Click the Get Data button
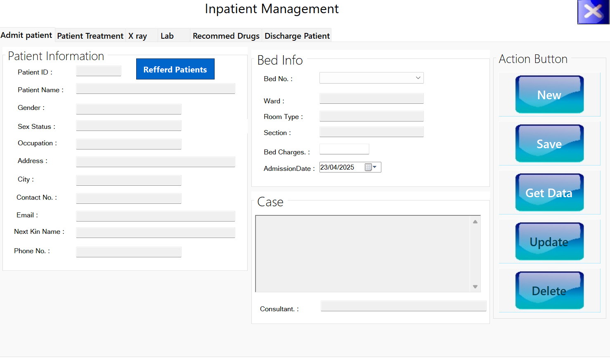610x359 pixels. point(549,192)
